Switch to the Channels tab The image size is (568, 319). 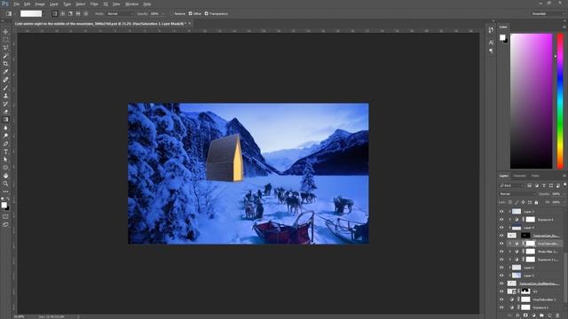coord(519,175)
